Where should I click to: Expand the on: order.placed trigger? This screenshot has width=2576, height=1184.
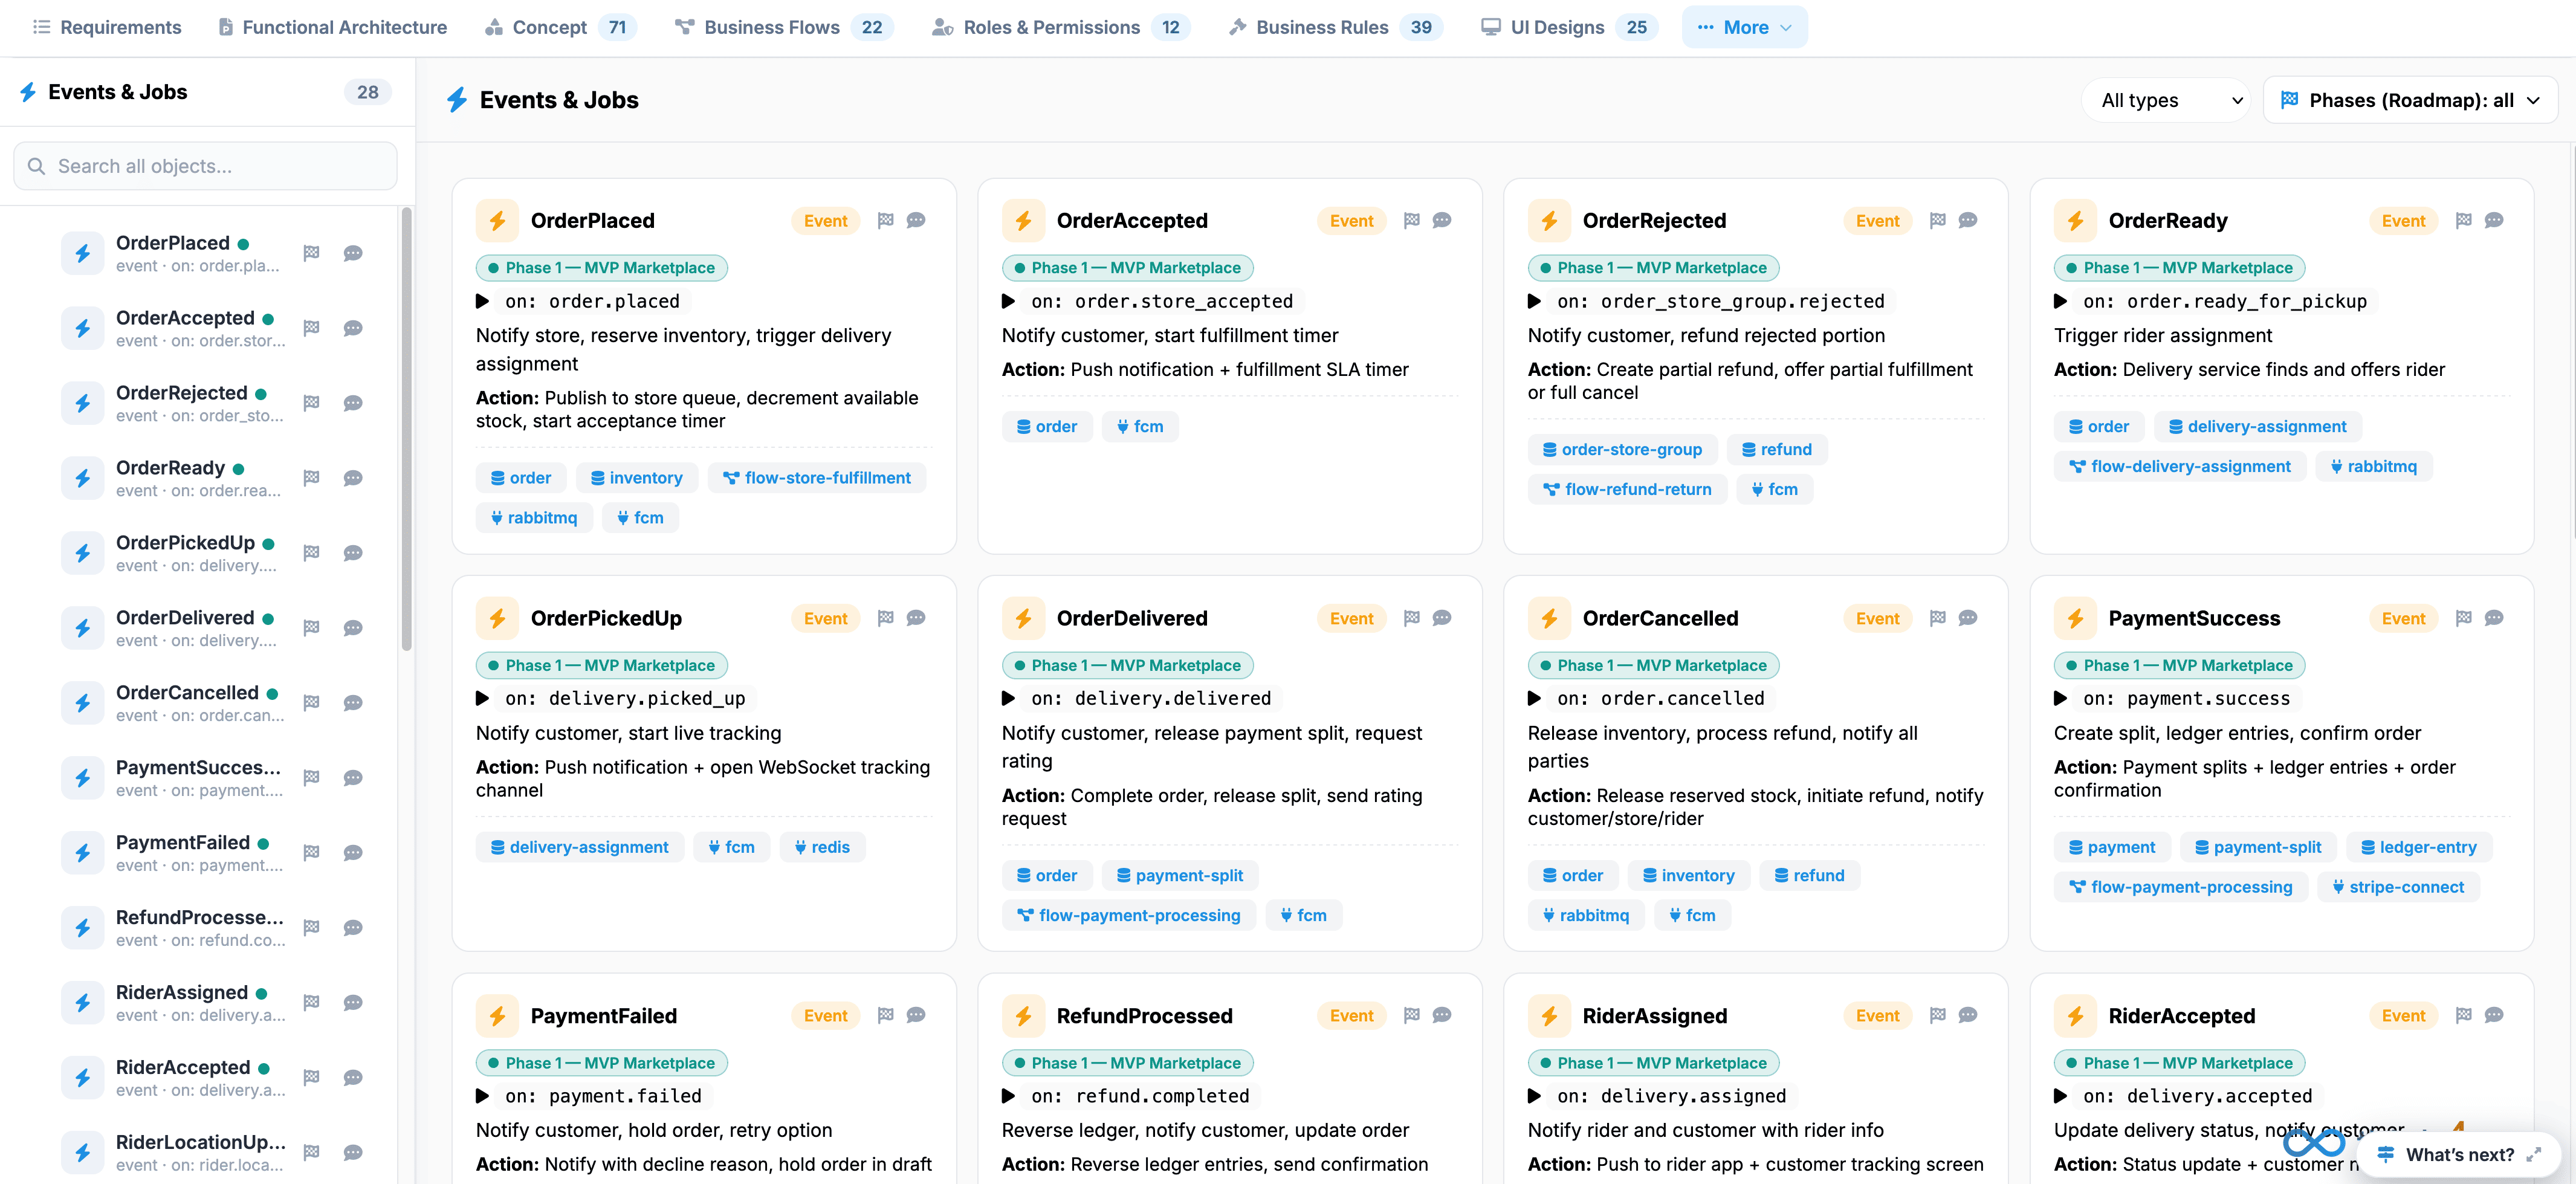click(482, 301)
